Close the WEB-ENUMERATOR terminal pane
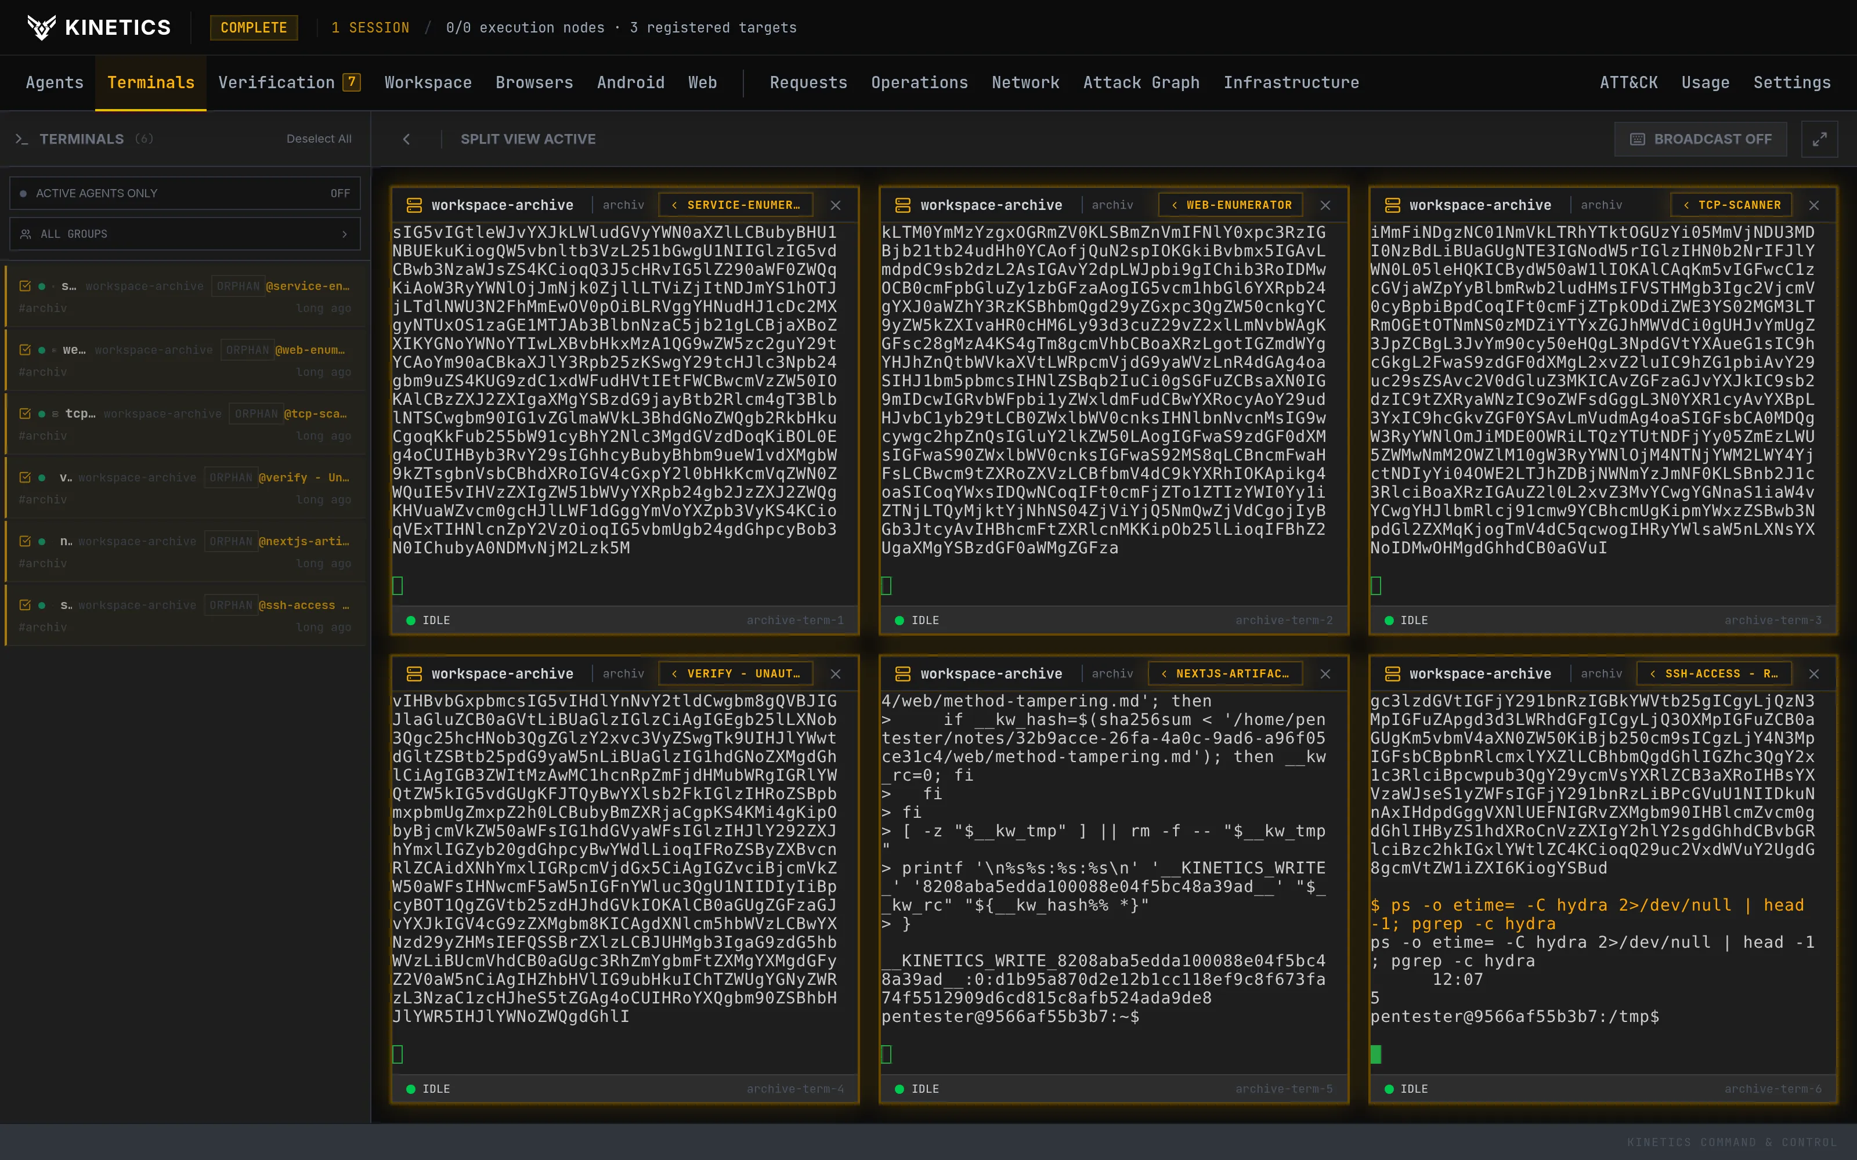This screenshot has width=1857, height=1160. tap(1325, 205)
